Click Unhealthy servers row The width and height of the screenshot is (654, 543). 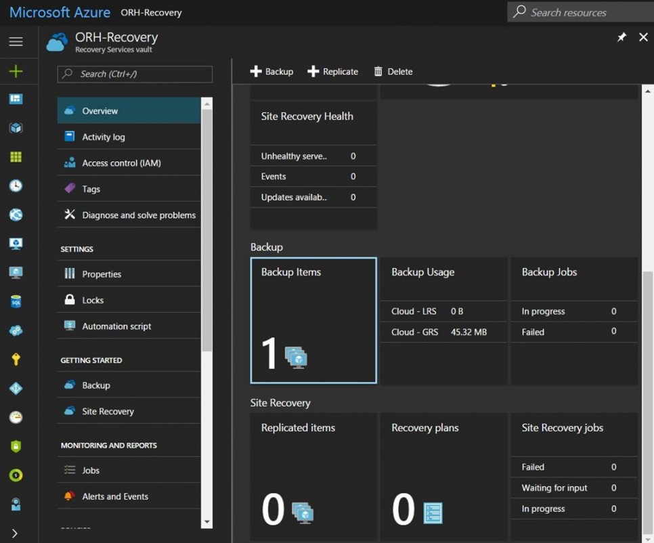tap(313, 156)
